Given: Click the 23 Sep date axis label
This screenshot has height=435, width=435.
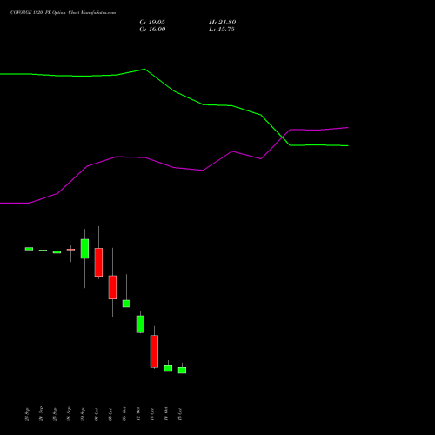Looking at the screenshot, I should pyautogui.click(x=27, y=414).
